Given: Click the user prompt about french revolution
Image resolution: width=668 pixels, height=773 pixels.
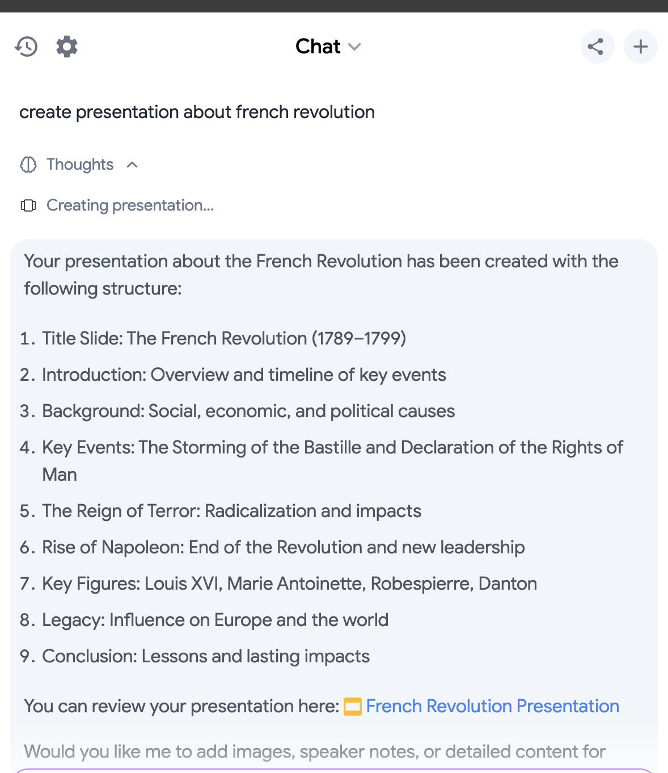Looking at the screenshot, I should click(197, 112).
